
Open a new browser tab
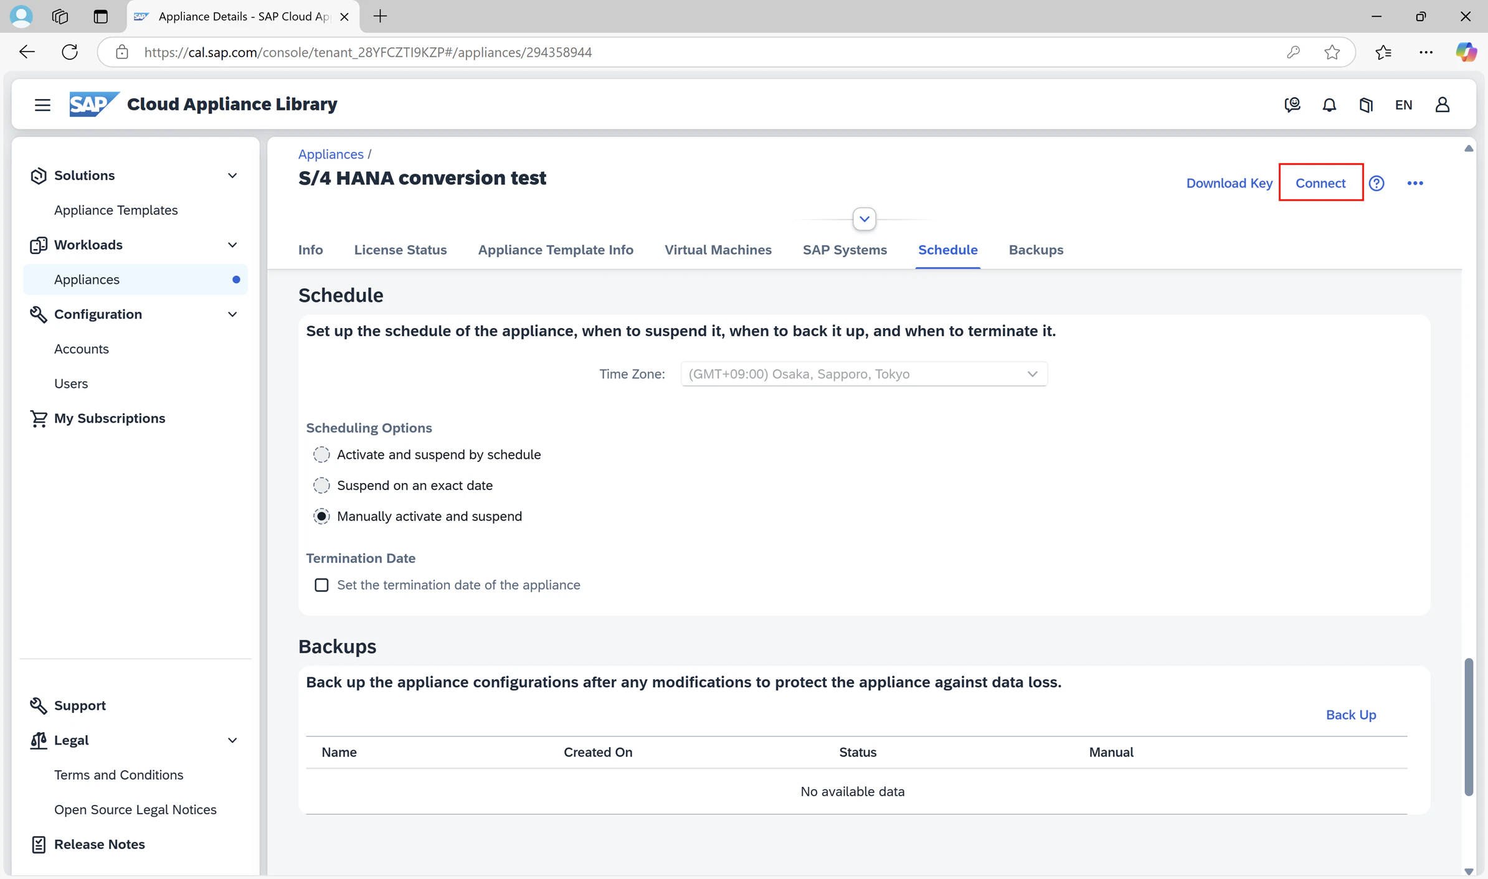click(380, 16)
